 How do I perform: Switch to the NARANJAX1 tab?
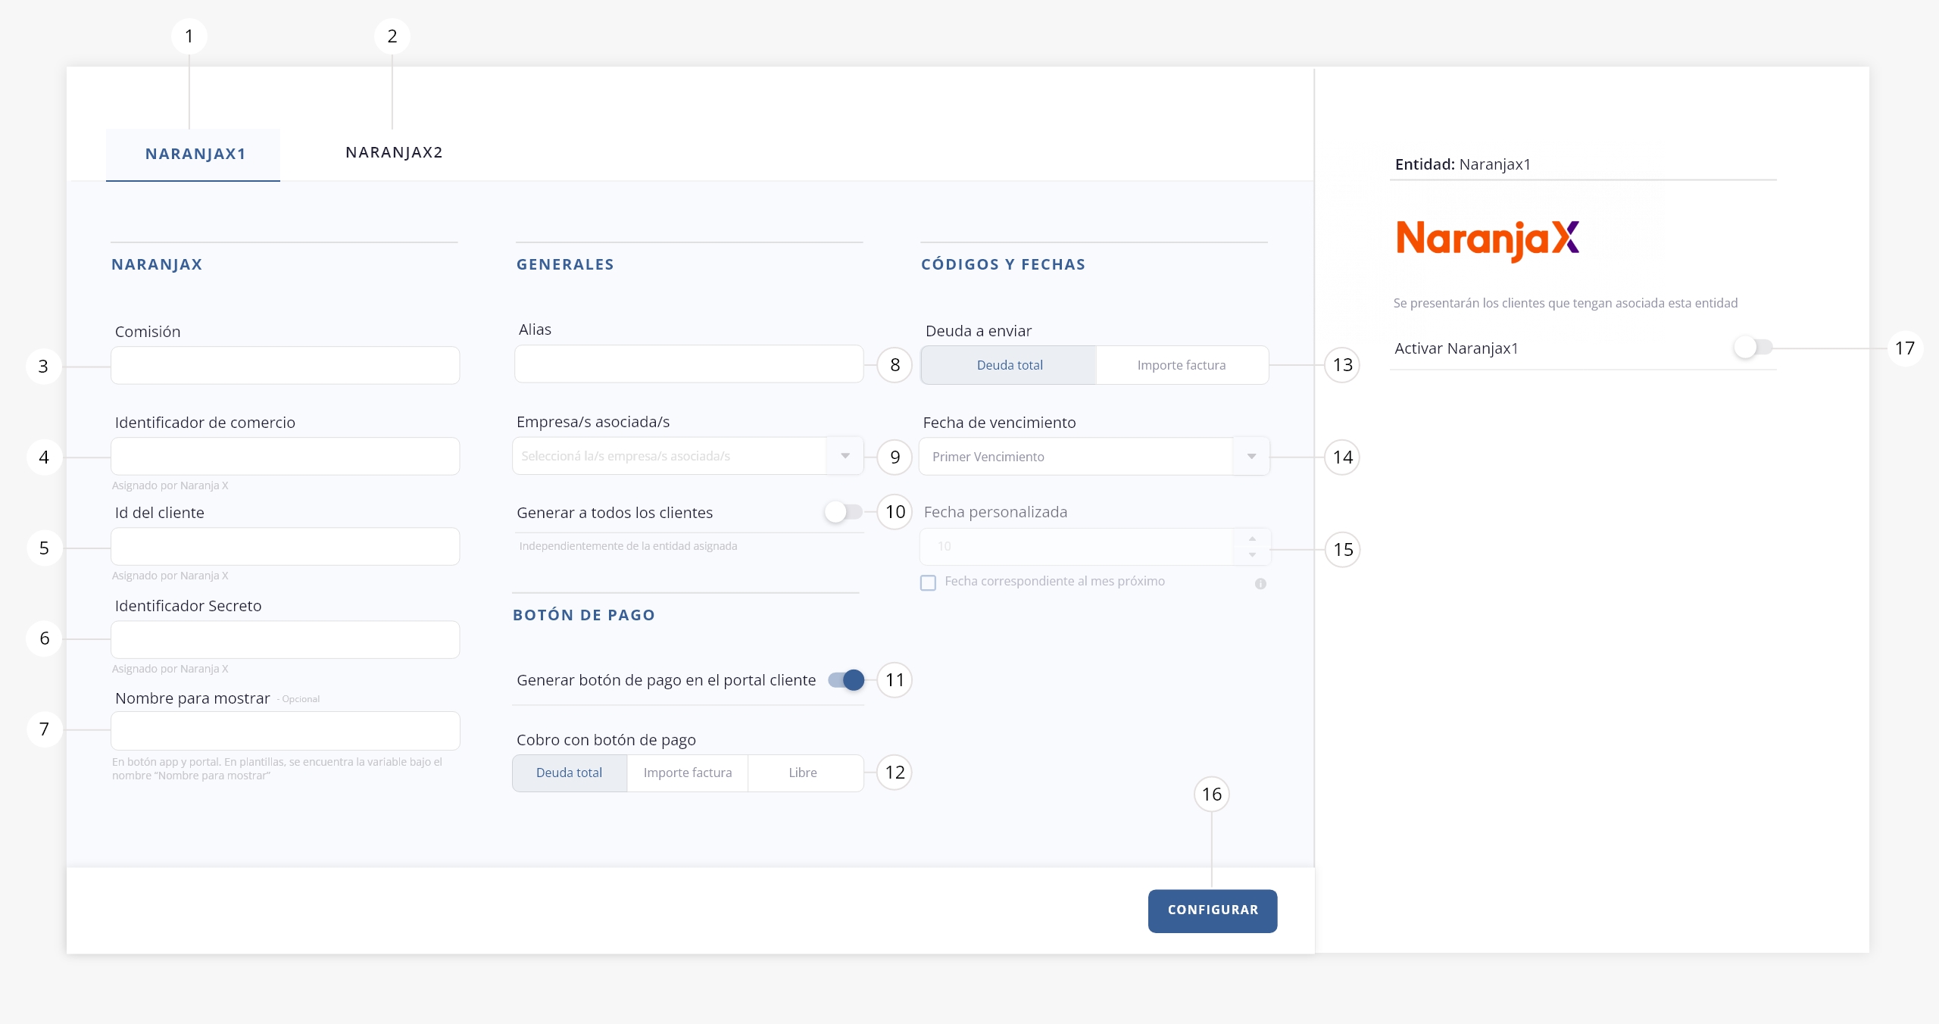[x=193, y=155]
